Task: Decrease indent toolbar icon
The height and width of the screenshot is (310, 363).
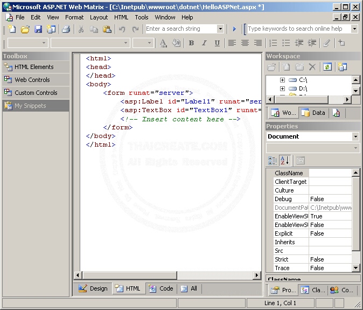Action: click(299, 43)
